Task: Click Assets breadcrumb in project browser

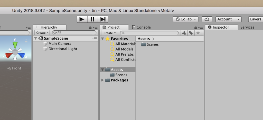Action: point(144,39)
